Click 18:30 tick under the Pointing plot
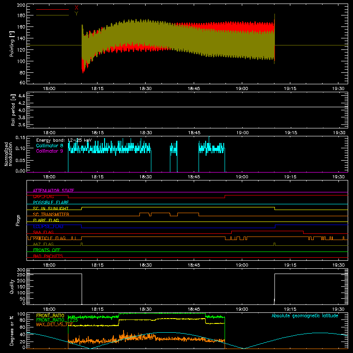Screen dimensions: 353x353 146,89
